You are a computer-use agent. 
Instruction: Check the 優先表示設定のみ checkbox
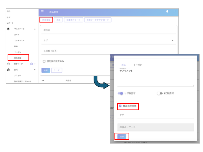pos(44,61)
